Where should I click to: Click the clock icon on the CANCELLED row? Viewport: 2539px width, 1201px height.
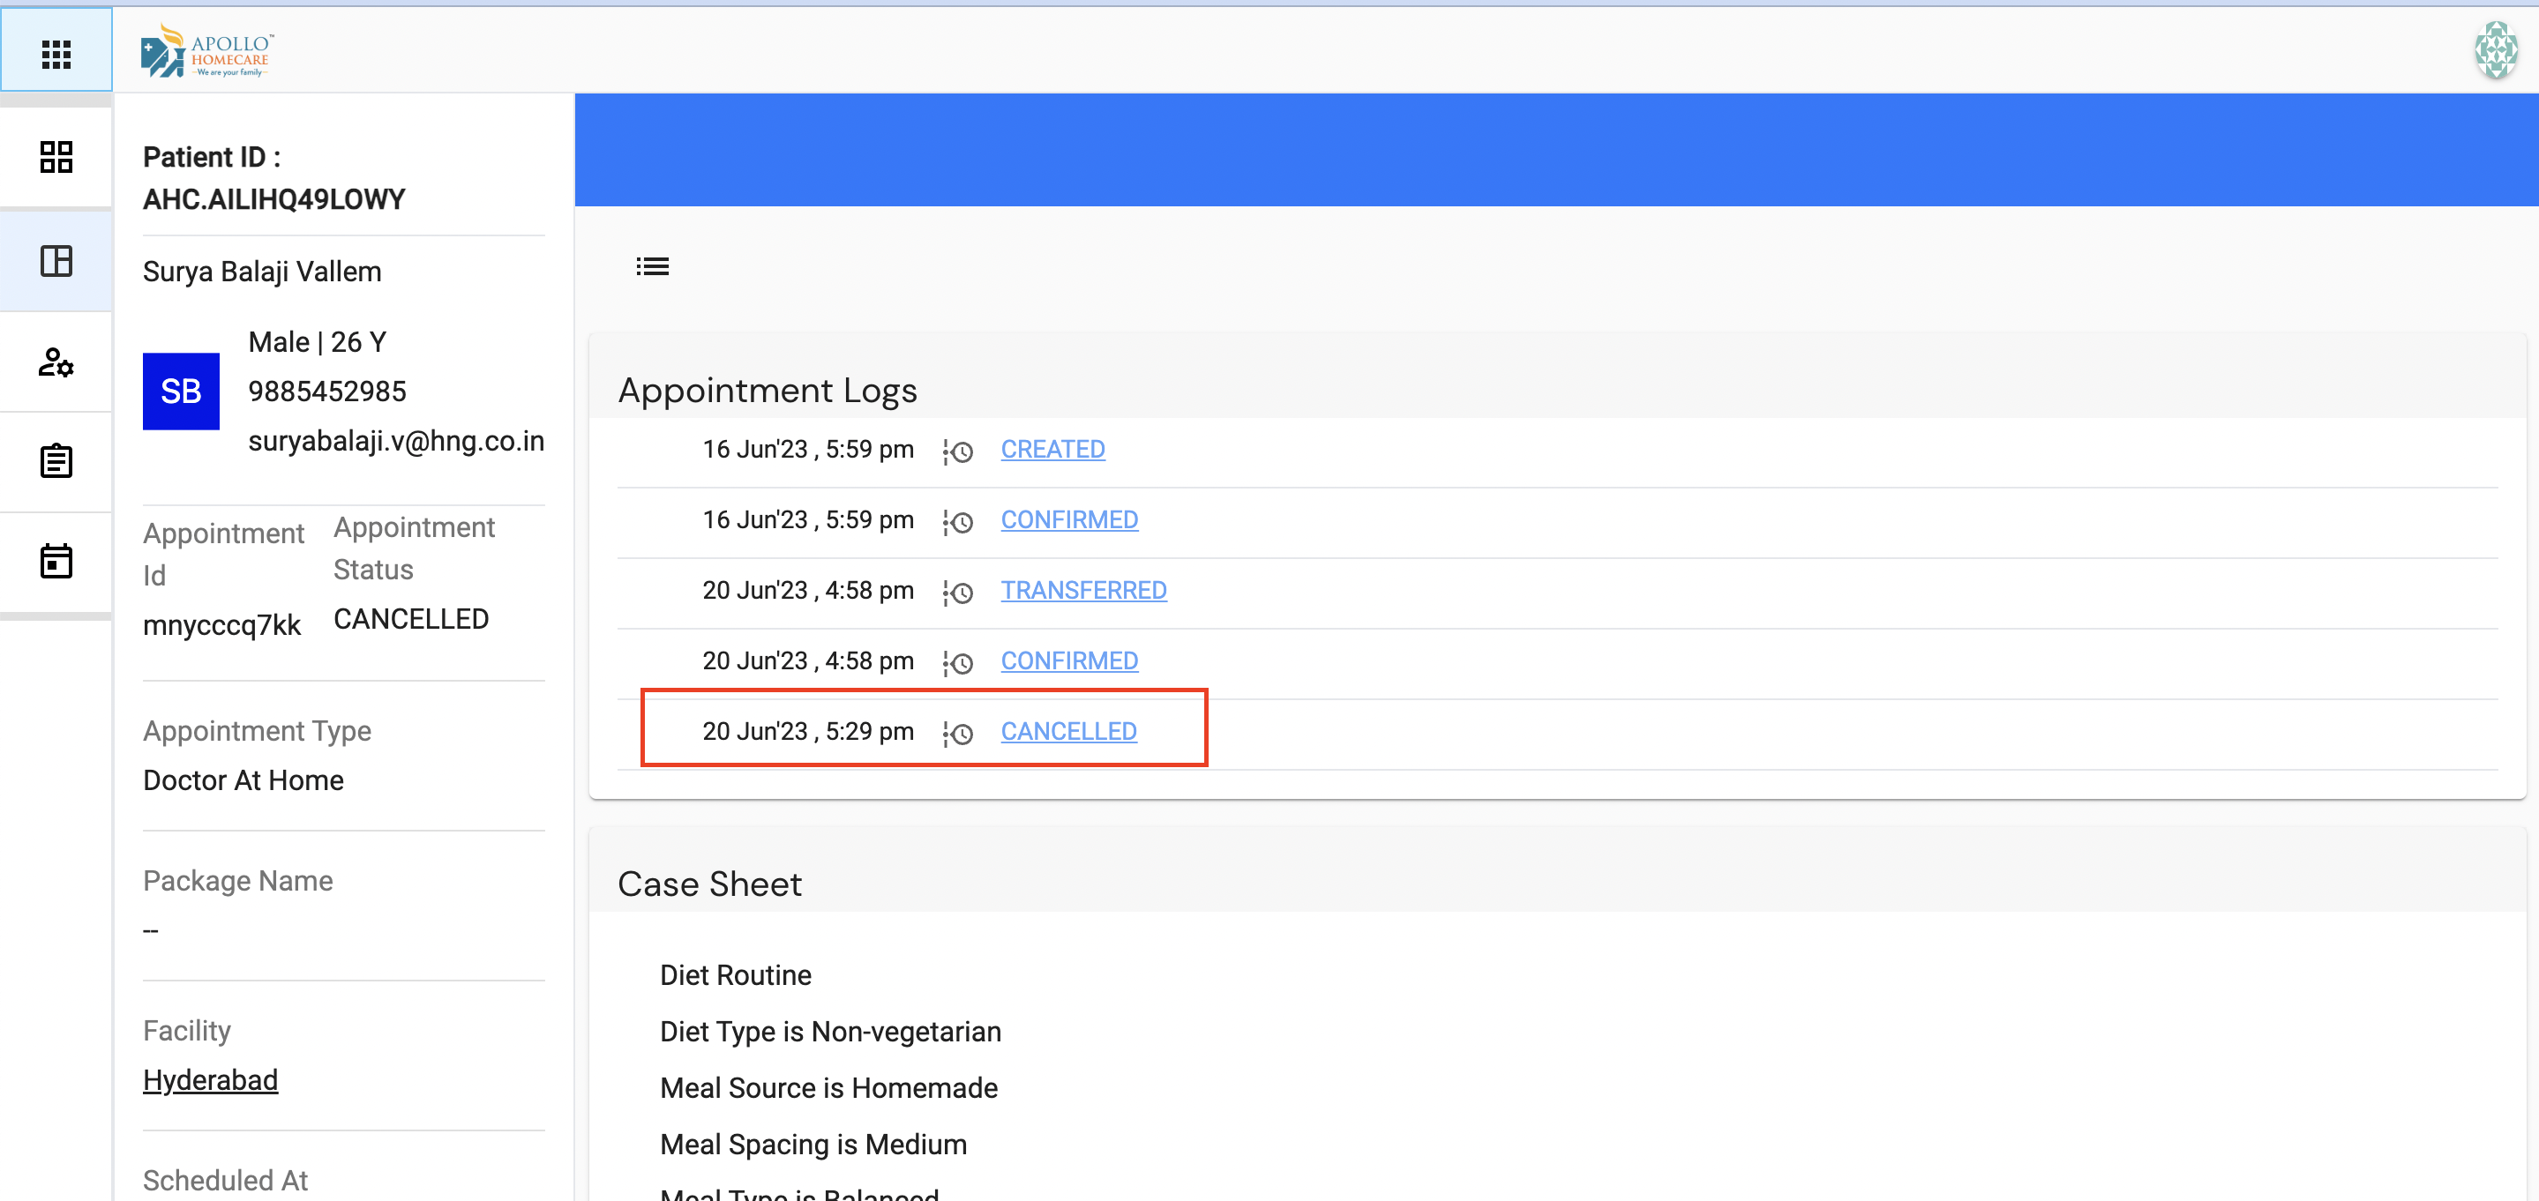959,734
